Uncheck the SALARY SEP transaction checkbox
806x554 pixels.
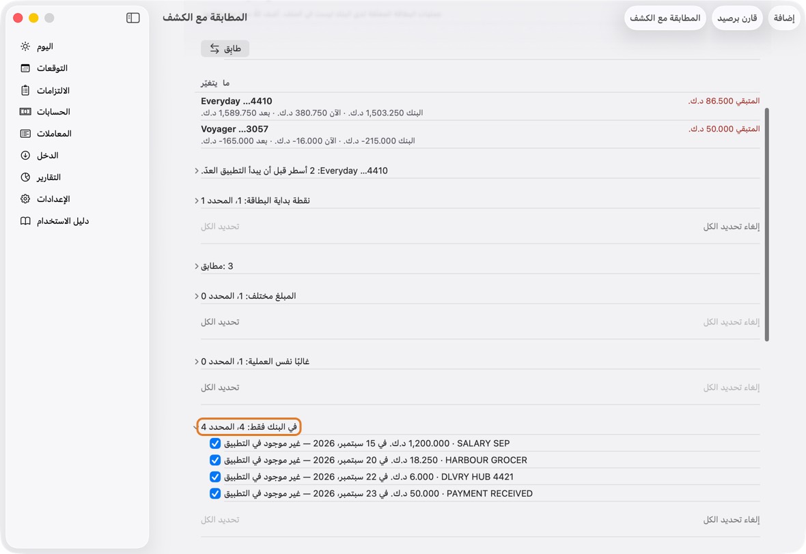point(215,443)
